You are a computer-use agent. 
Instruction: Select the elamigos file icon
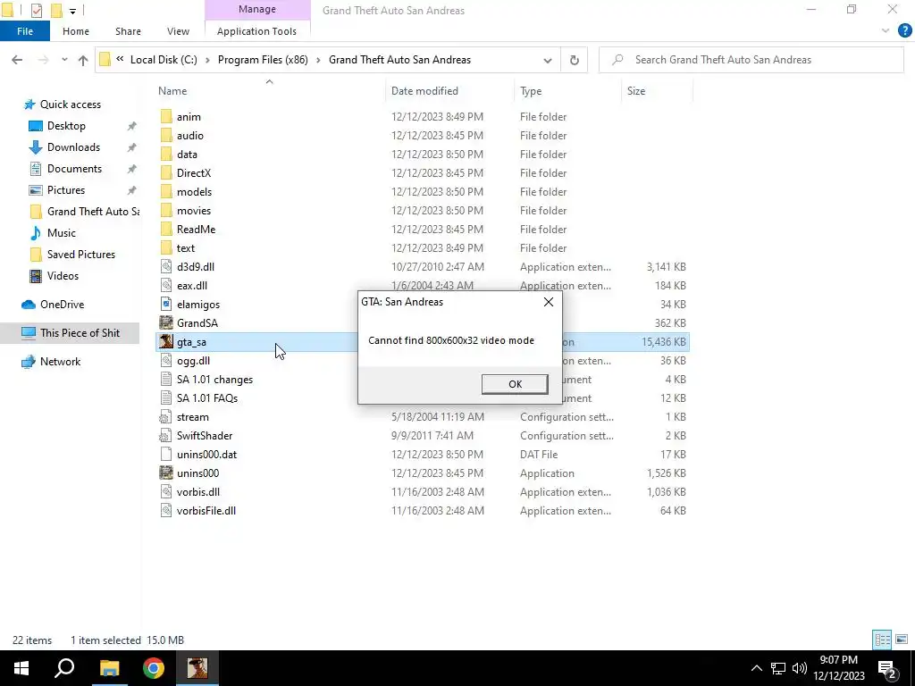tap(166, 305)
